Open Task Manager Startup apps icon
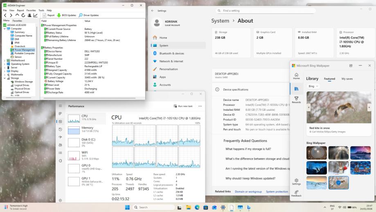The width and height of the screenshot is (376, 212). click(60, 137)
